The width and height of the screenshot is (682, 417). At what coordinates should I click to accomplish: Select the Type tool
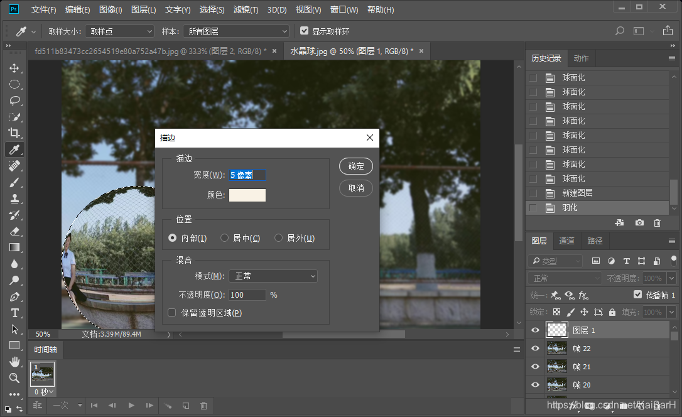click(x=14, y=313)
